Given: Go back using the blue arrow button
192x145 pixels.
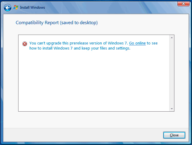Looking at the screenshot, I should [7, 8].
